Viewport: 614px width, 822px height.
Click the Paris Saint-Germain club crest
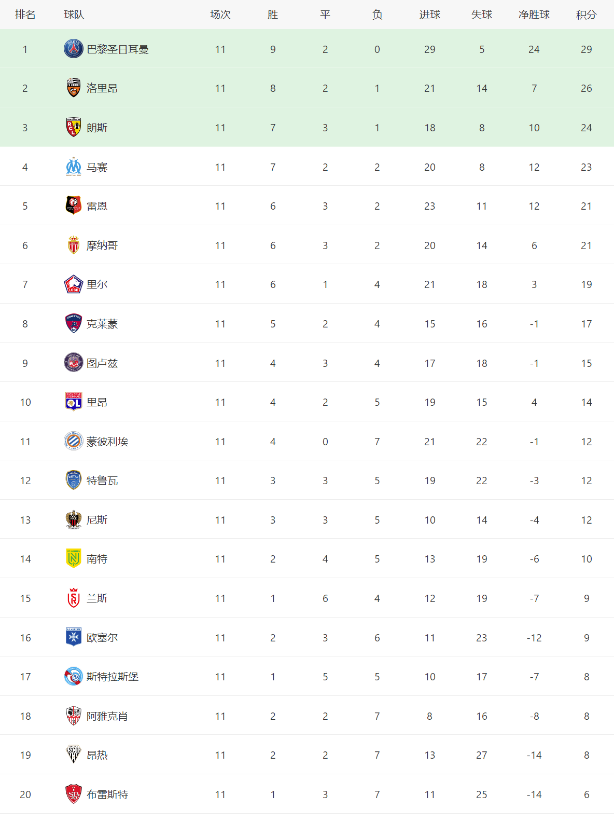tap(74, 49)
